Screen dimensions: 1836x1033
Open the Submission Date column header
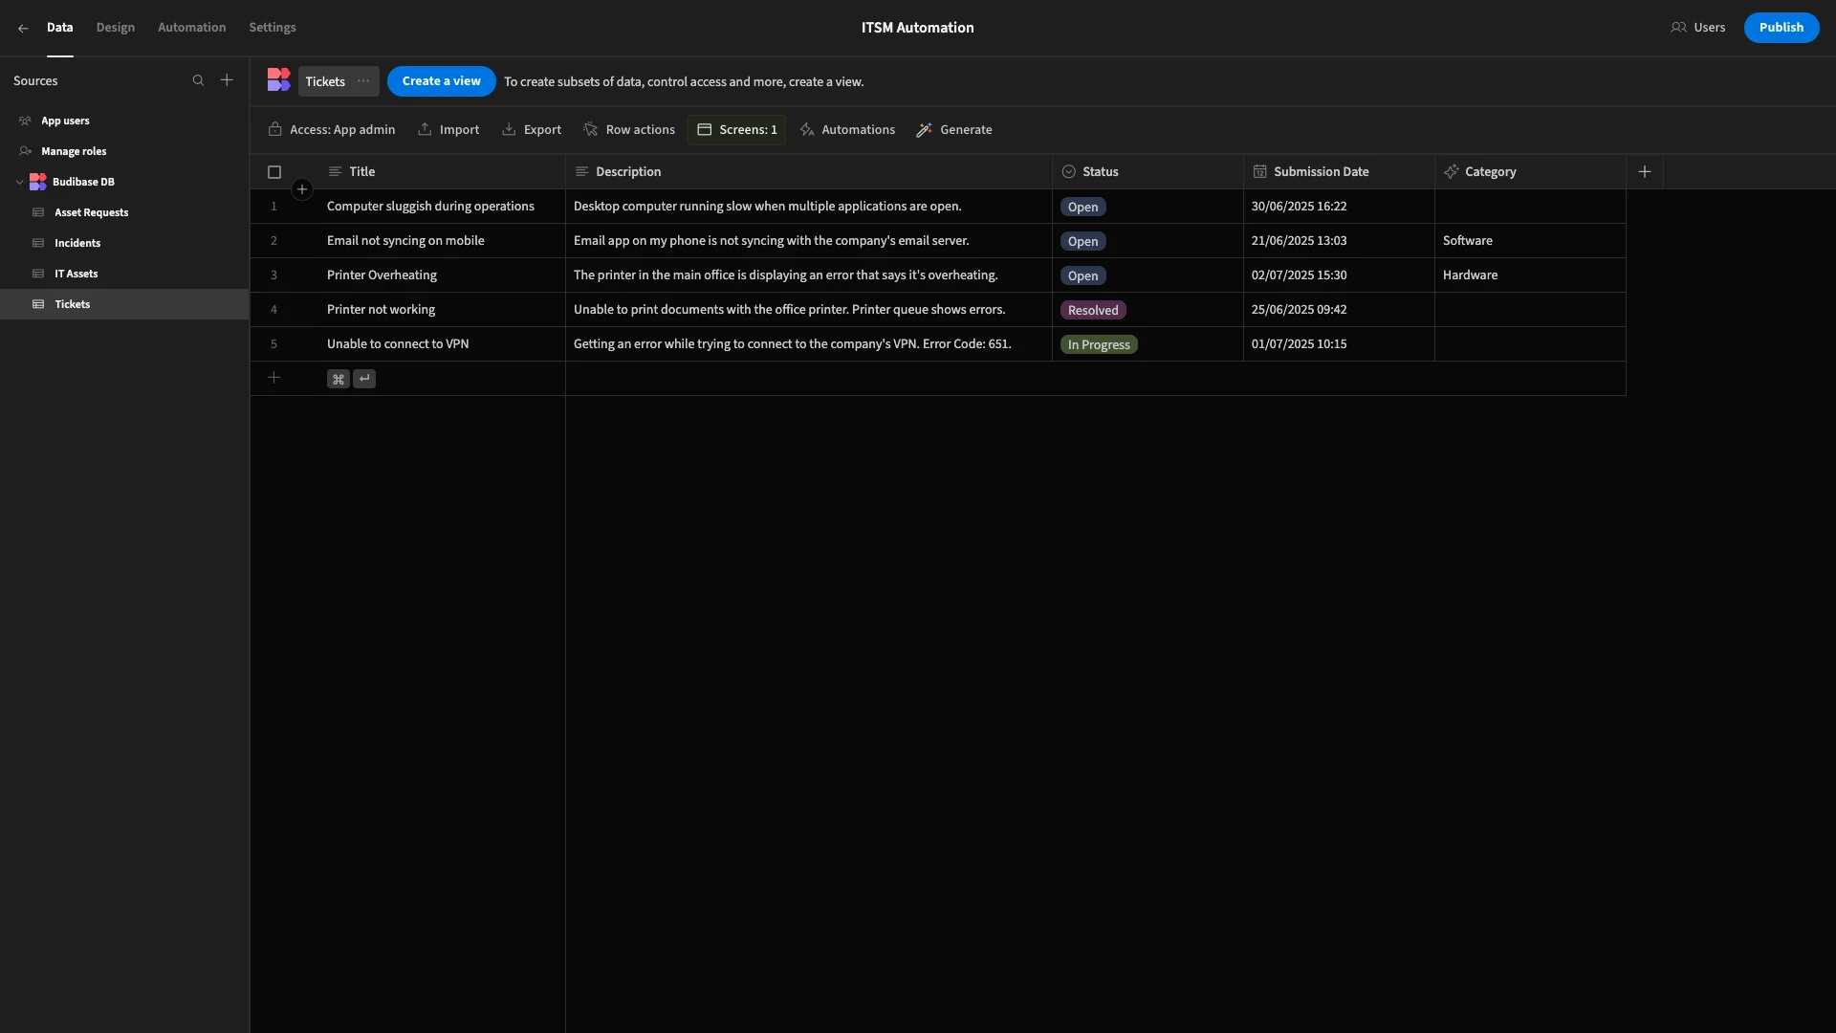[1339, 172]
